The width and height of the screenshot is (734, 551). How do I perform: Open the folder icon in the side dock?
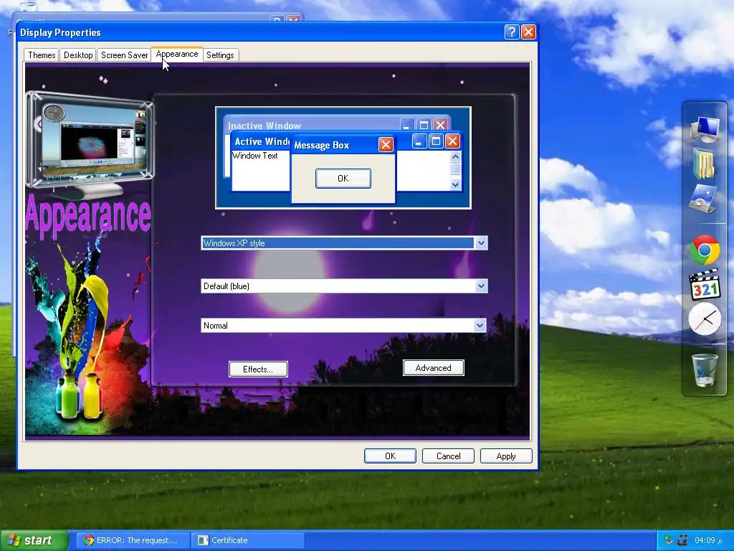704,164
